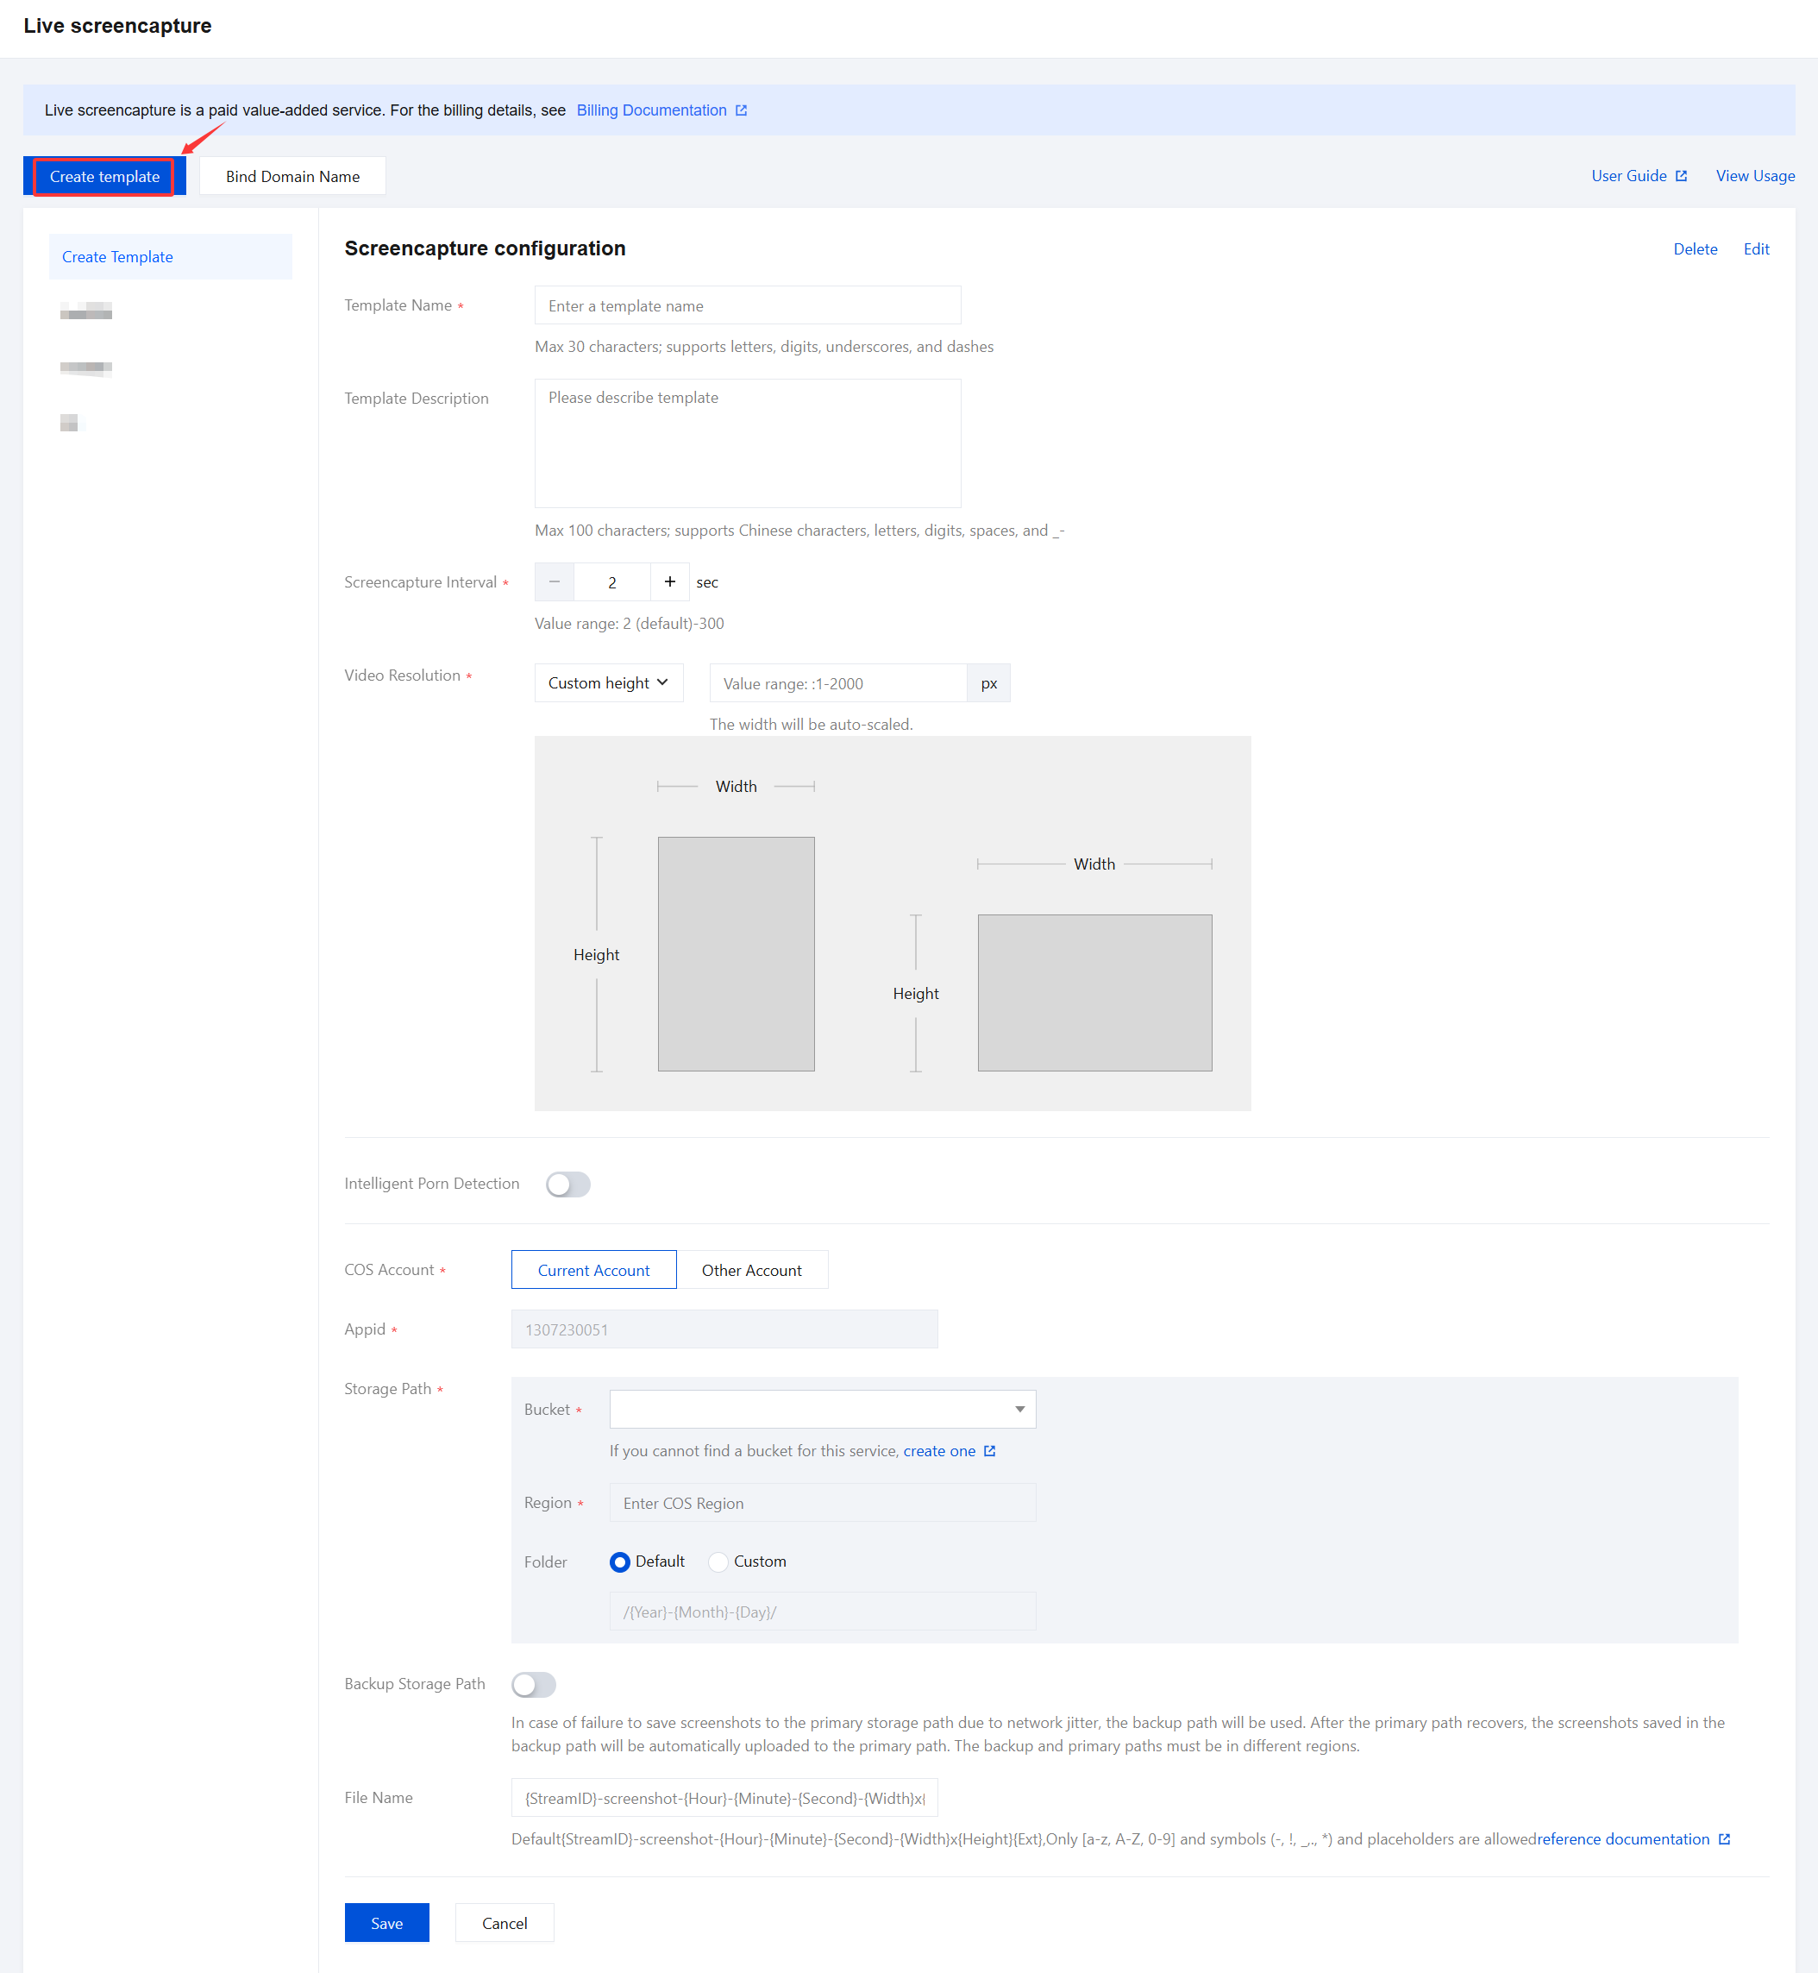Click external-link icon after reference documentation
This screenshot has height=1973, width=1818.
(1723, 1838)
